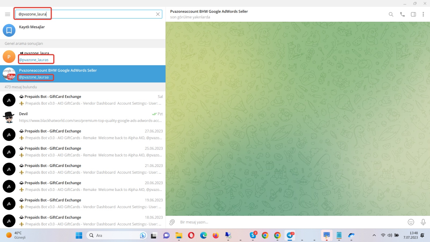430x242 pixels.
Task: Open the clock and calendar showing 13:48
Action: click(x=411, y=235)
